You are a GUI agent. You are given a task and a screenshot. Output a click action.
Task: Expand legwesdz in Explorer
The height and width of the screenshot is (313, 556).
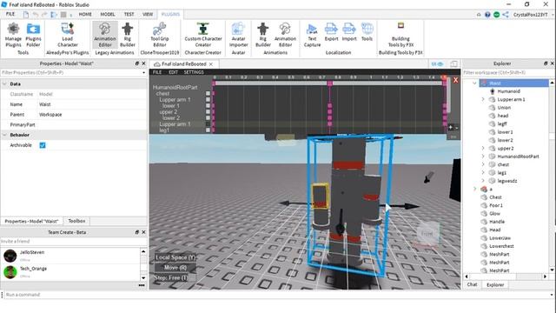(483, 181)
